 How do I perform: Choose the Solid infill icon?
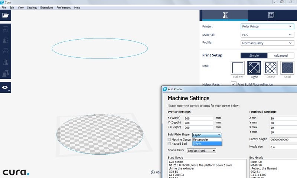click(x=287, y=68)
